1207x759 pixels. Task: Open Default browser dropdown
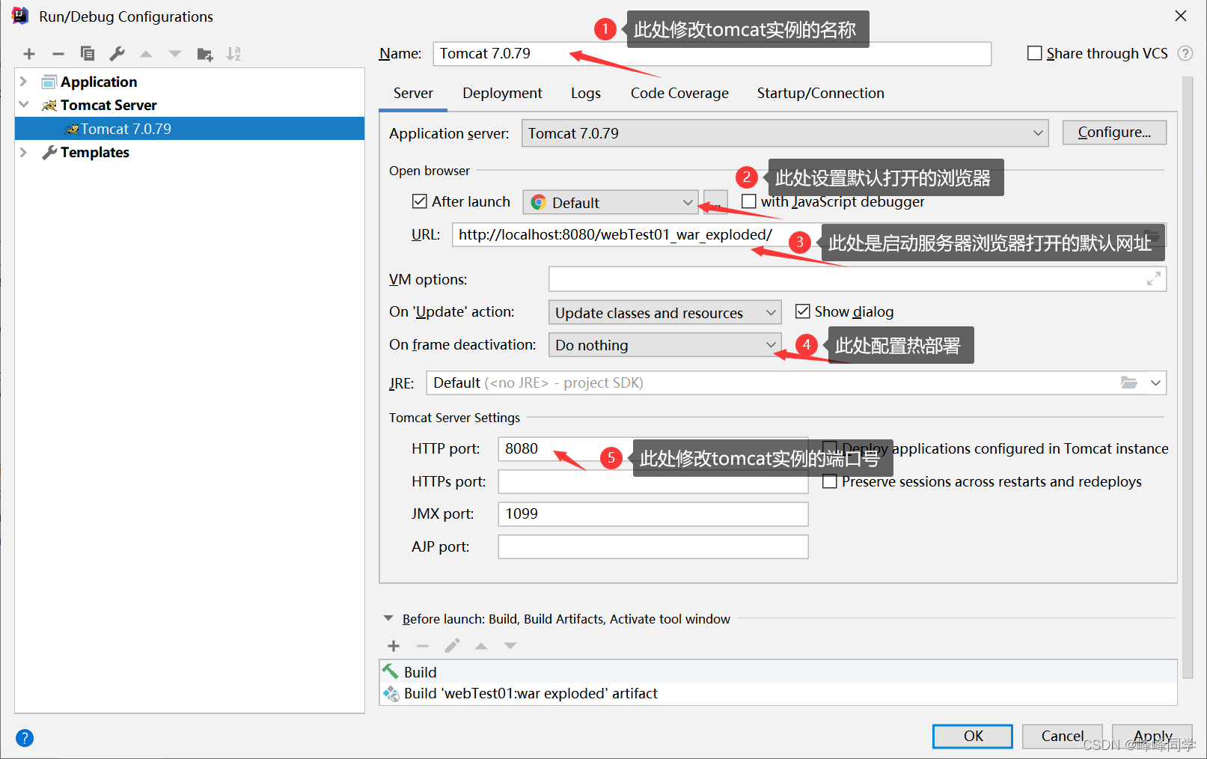click(x=611, y=202)
